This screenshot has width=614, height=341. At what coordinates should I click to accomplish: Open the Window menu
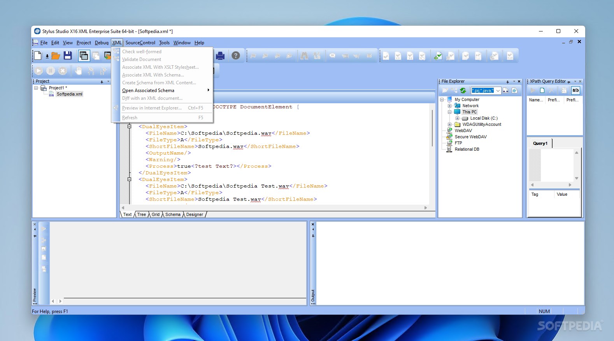(182, 43)
